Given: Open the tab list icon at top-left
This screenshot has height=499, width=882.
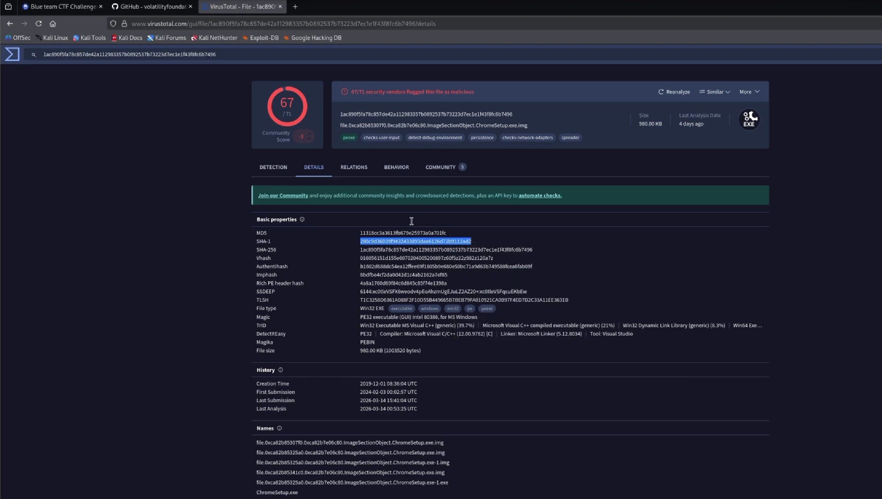Looking at the screenshot, I should (x=8, y=7).
